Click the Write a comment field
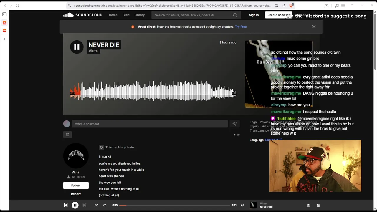377x212 pixels. click(x=150, y=124)
